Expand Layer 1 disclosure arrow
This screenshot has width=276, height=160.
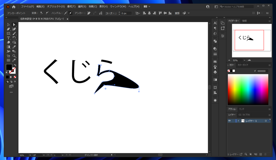click(238, 121)
